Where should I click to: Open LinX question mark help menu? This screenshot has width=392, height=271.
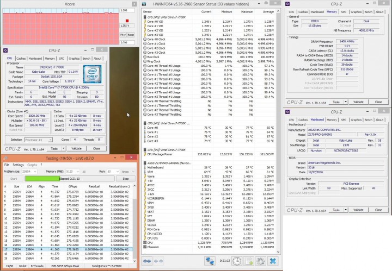click(41, 165)
